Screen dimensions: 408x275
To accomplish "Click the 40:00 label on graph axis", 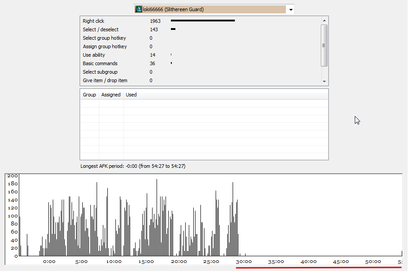I will point(309,262).
